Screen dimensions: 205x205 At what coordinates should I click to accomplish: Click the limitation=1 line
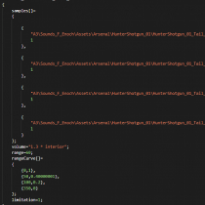27,199
